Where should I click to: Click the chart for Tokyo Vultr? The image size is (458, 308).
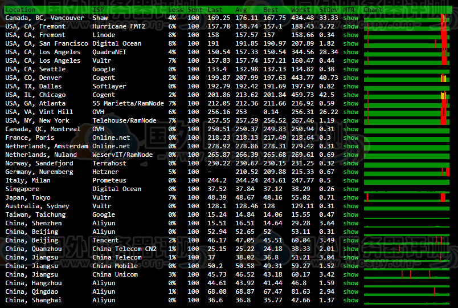click(x=407, y=198)
